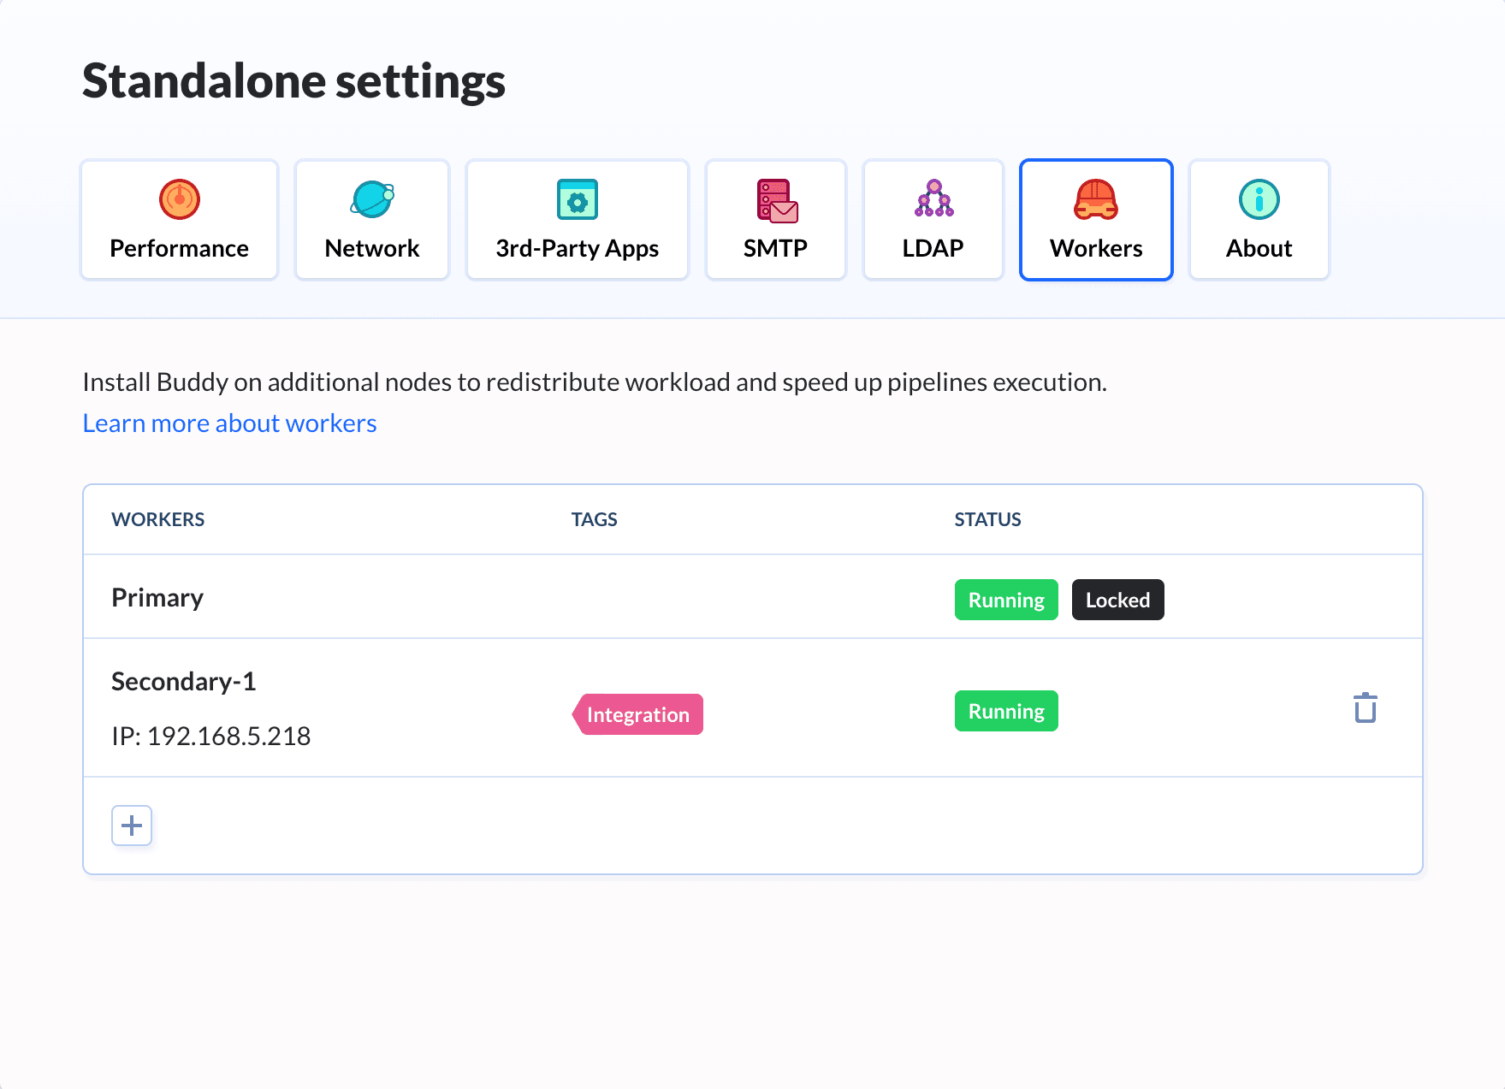1505x1089 pixels.
Task: Click the Locked status badge on Primary
Action: 1117,600
